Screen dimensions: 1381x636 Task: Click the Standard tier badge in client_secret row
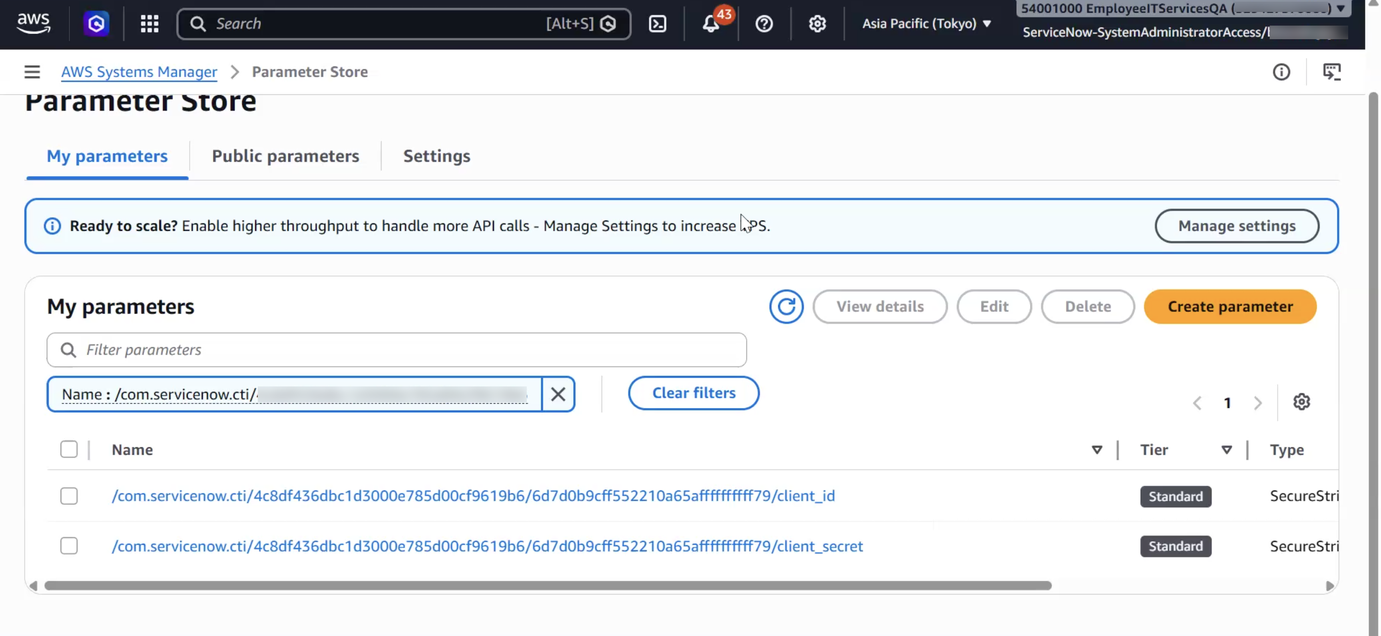(1175, 546)
